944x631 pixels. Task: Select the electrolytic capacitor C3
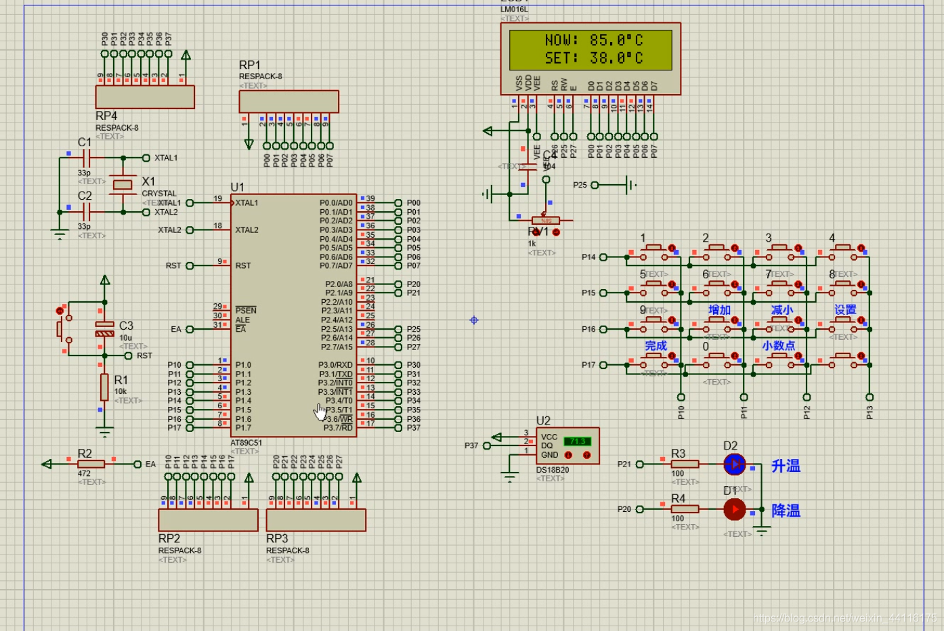[105, 329]
